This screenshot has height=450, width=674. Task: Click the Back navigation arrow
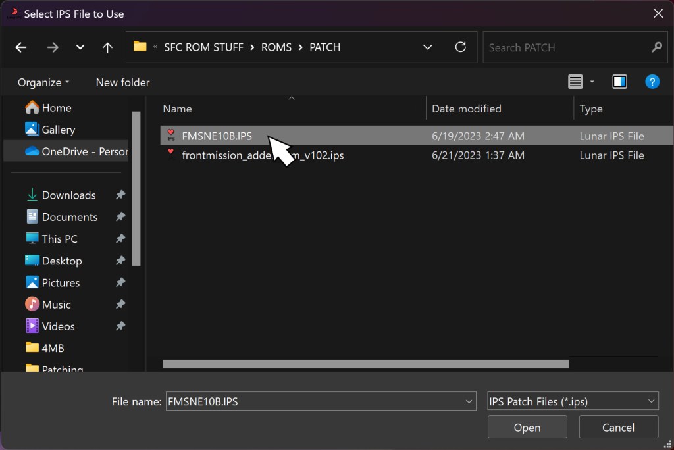(21, 47)
